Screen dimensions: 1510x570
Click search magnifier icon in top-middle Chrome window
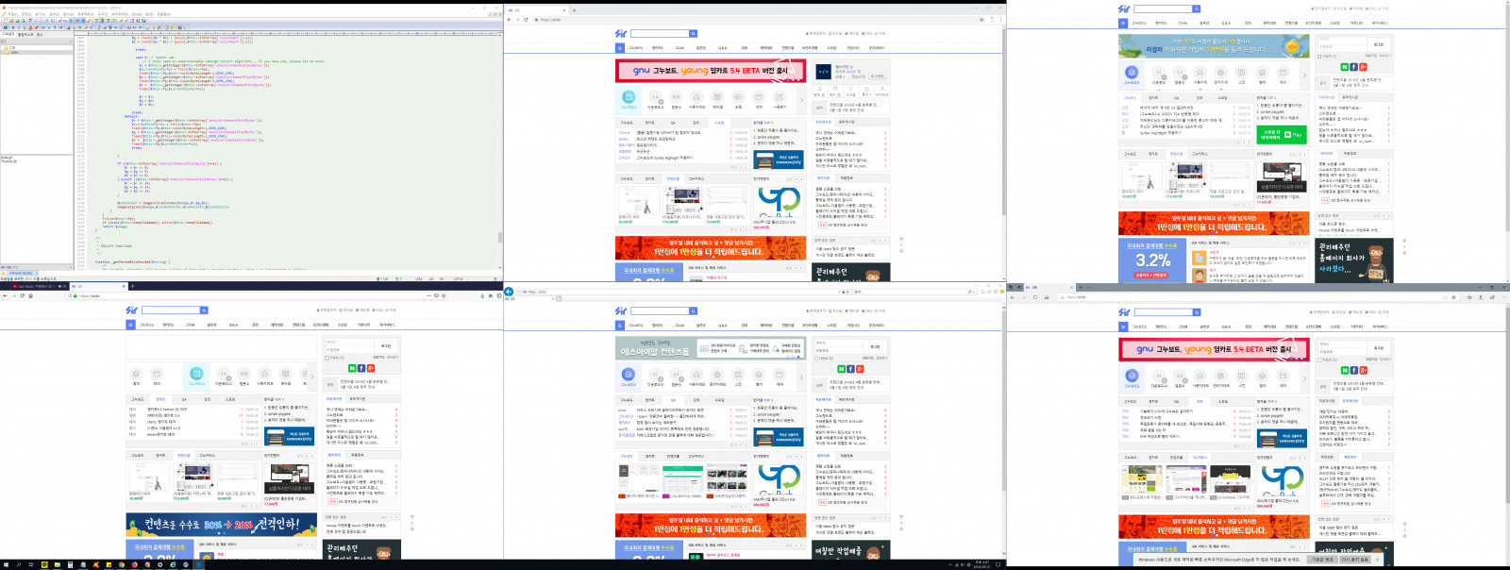(693, 33)
